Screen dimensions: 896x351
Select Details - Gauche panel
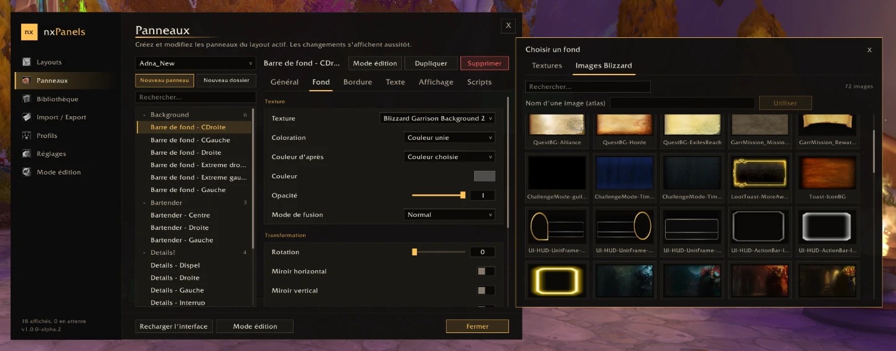tap(194, 290)
